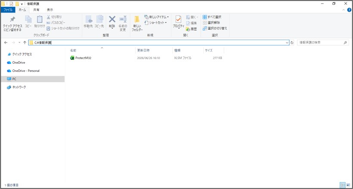
Task: Click Invert Selection in ribbon
Action: click(215, 28)
